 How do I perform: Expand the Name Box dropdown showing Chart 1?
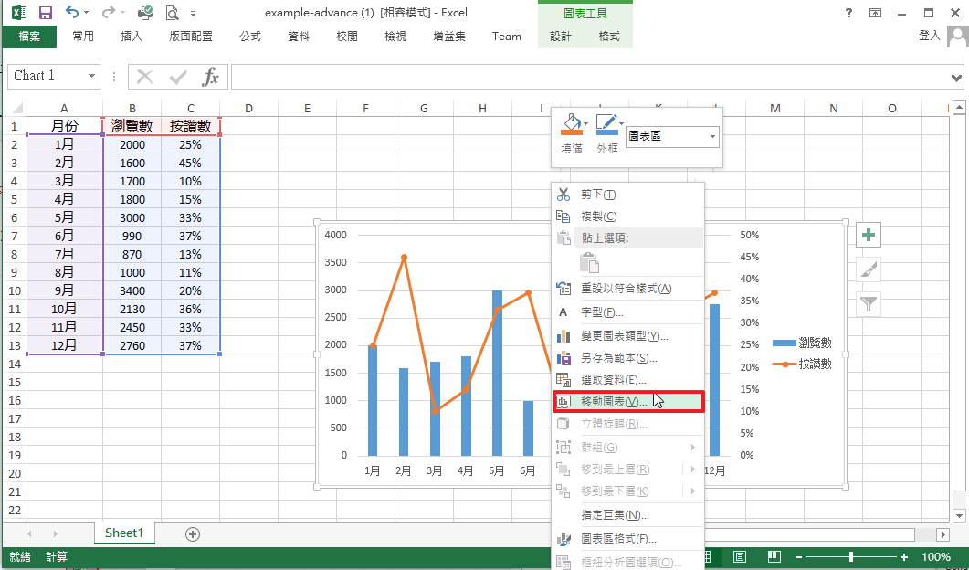click(x=91, y=76)
